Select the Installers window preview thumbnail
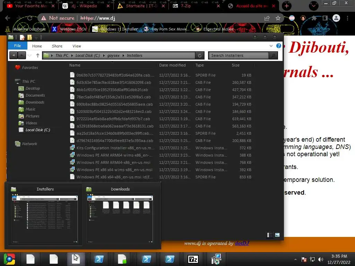The height and width of the screenshot is (266, 355). pos(45,215)
